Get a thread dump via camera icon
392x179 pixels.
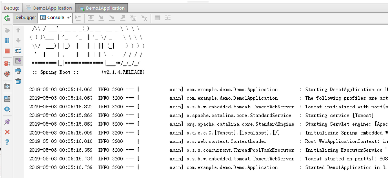pos(7,86)
